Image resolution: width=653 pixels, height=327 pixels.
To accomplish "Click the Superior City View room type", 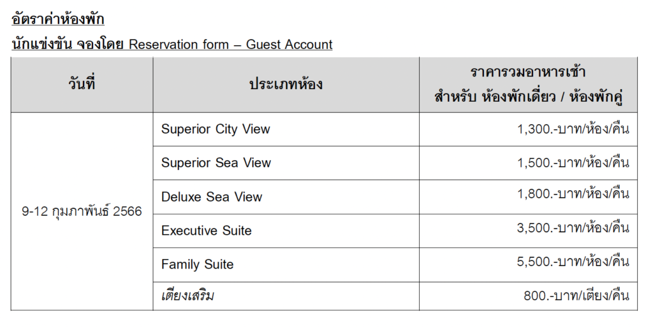I will 216,129.
